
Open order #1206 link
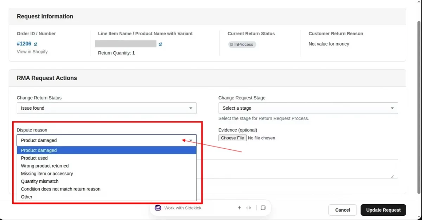[24, 44]
